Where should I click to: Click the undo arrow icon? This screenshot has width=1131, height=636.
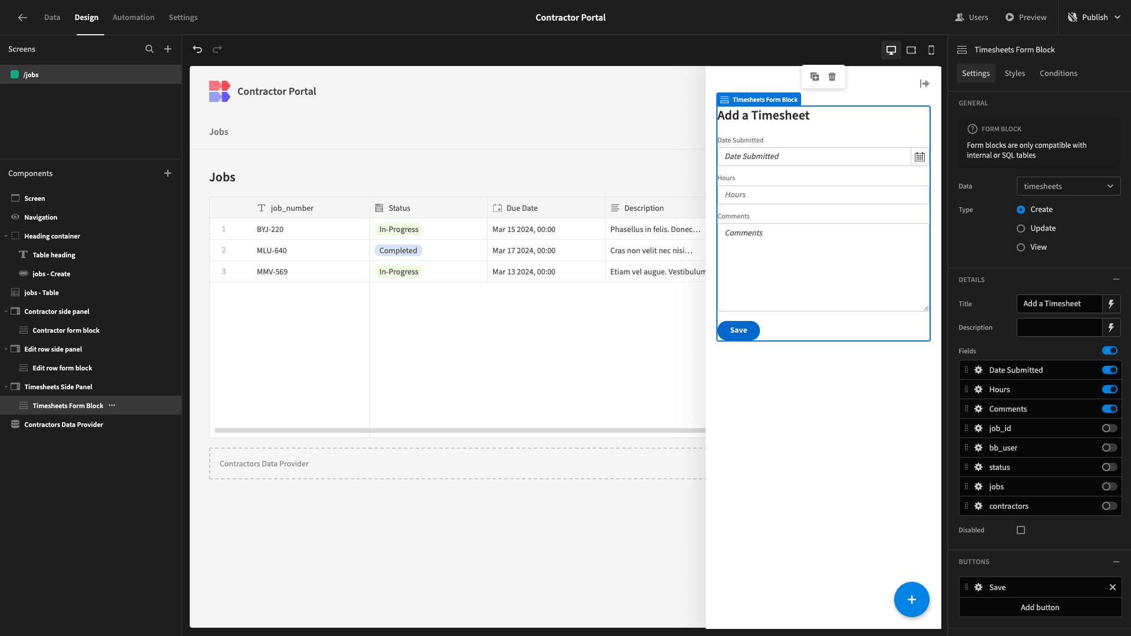pyautogui.click(x=197, y=49)
